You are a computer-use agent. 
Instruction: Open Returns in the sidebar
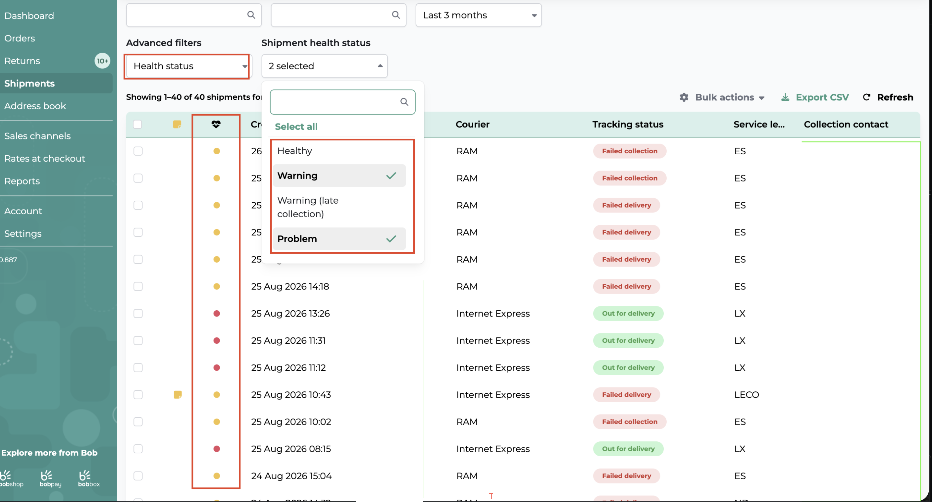click(x=22, y=61)
